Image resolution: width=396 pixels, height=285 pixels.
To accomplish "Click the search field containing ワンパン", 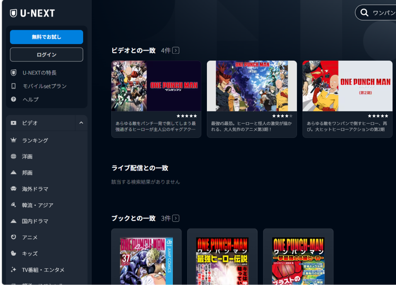I will coord(376,12).
